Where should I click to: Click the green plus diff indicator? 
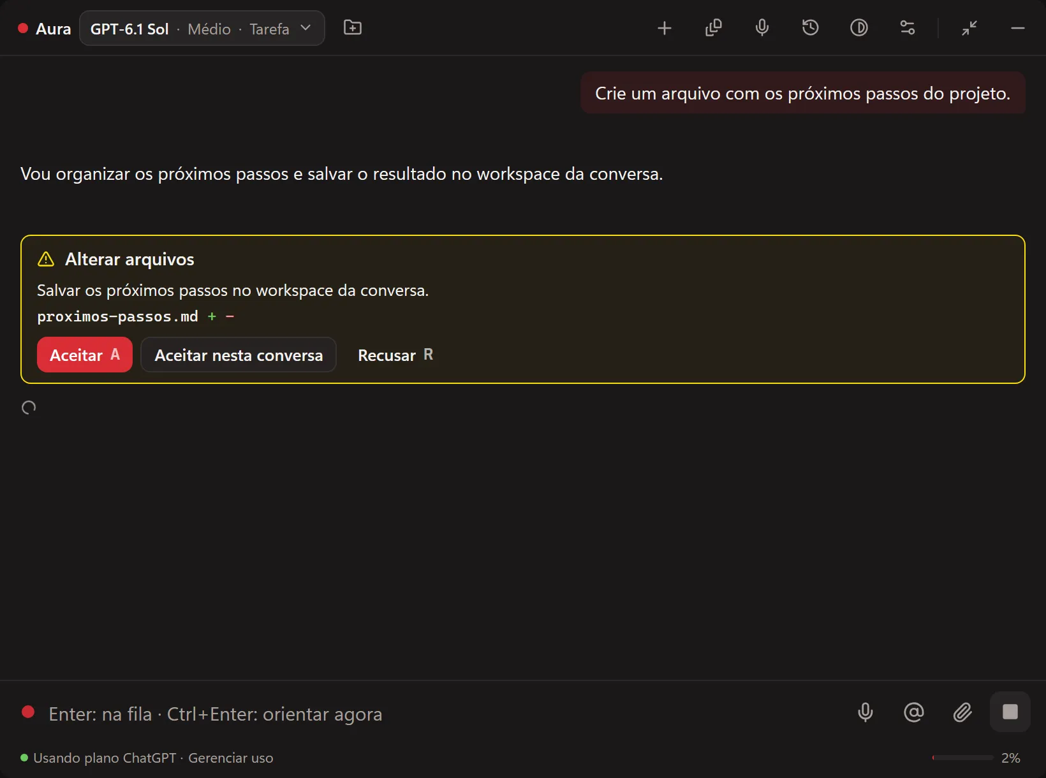212,316
